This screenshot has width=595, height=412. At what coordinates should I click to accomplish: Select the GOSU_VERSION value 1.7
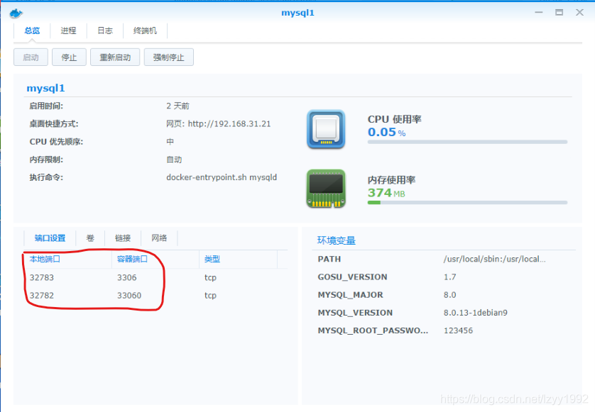tap(449, 277)
